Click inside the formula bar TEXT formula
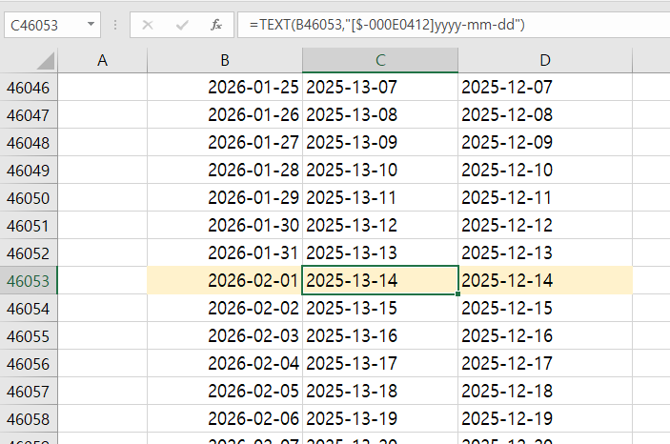 point(429,24)
